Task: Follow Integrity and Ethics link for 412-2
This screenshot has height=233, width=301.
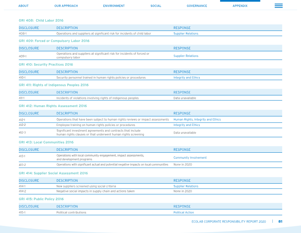Action: (x=187, y=125)
